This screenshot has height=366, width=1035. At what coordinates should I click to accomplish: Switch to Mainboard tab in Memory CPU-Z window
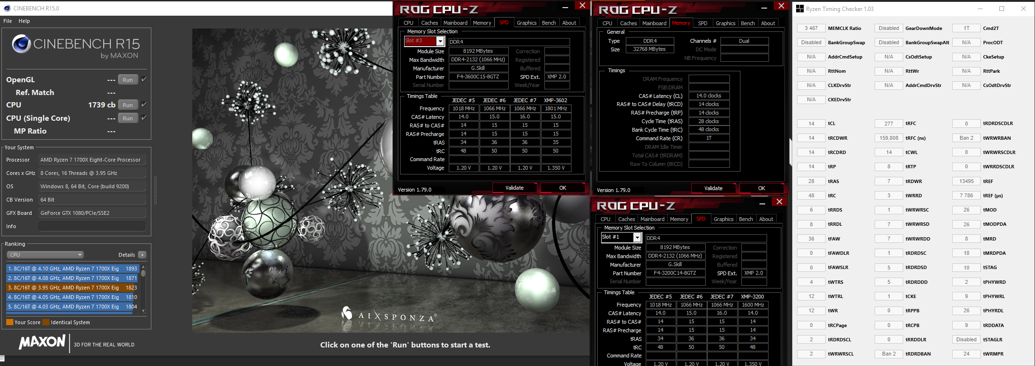pyautogui.click(x=654, y=23)
